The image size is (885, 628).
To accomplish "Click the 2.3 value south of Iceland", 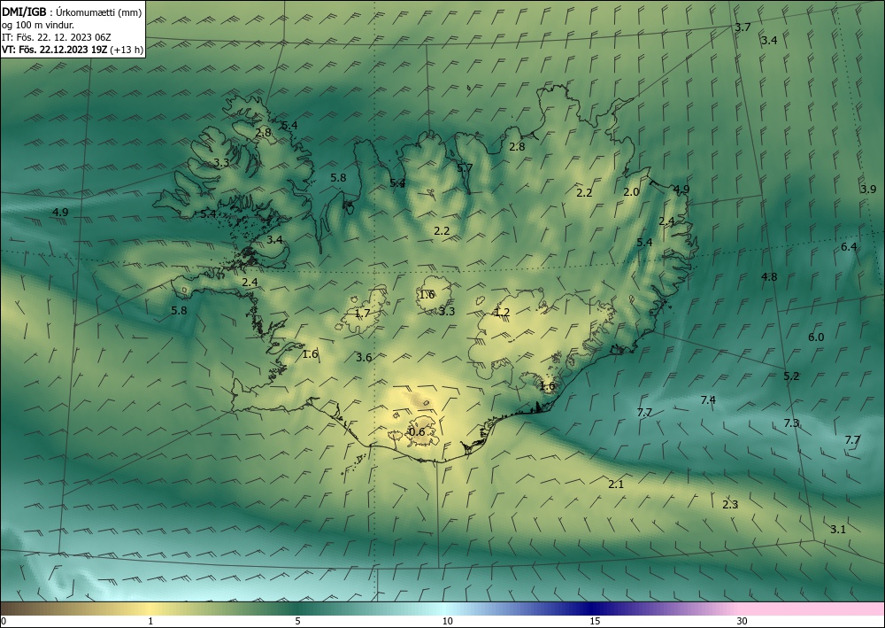I will tap(730, 504).
